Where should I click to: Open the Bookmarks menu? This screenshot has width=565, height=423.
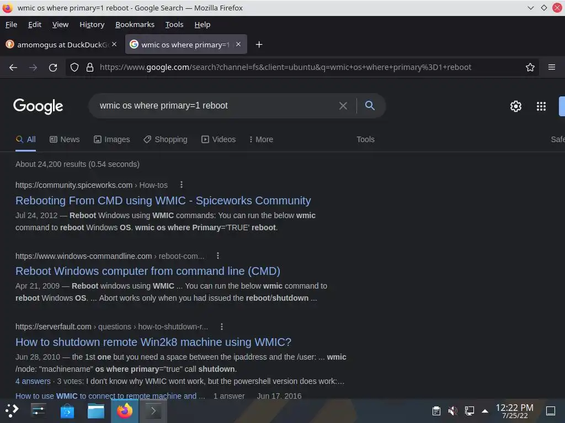pos(135,24)
